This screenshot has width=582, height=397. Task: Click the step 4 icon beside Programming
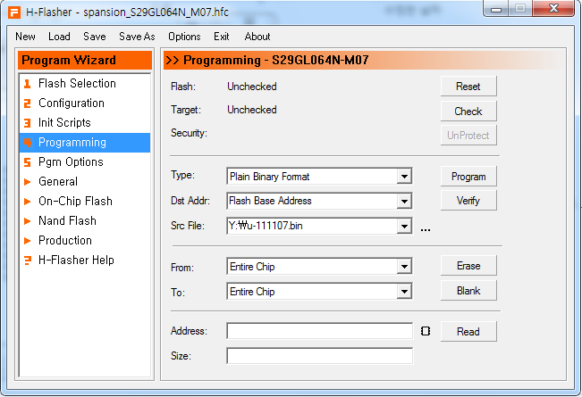(x=27, y=143)
